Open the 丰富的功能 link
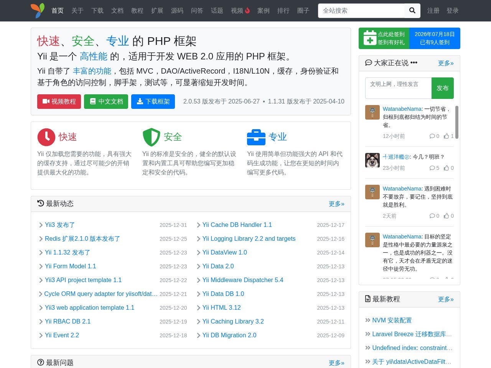The height and width of the screenshot is (368, 491). click(92, 71)
